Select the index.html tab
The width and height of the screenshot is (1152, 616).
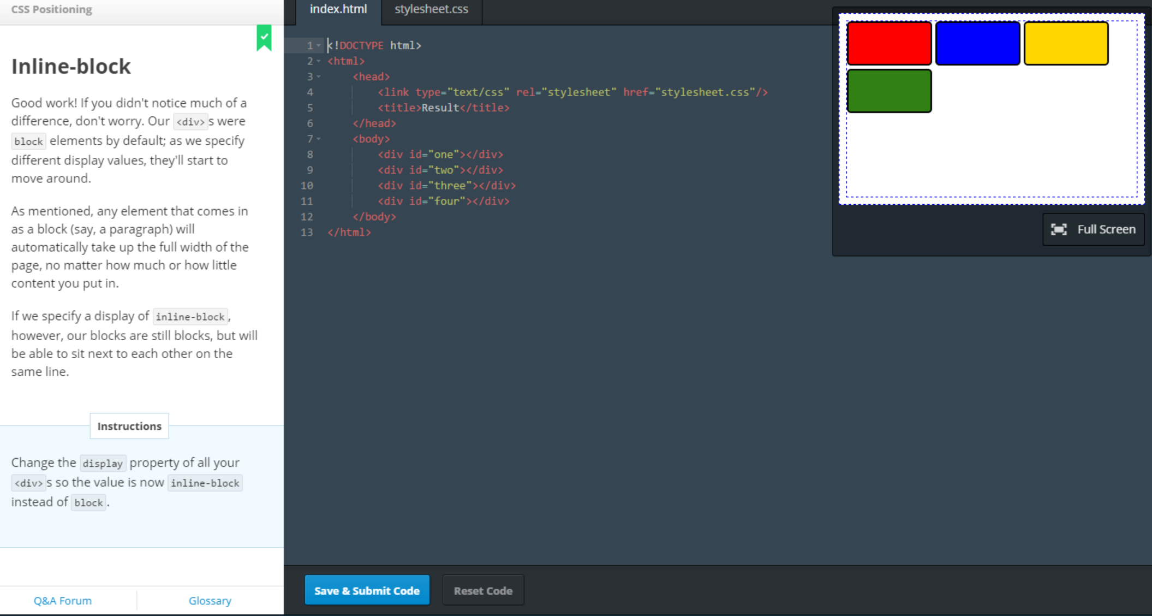[338, 9]
